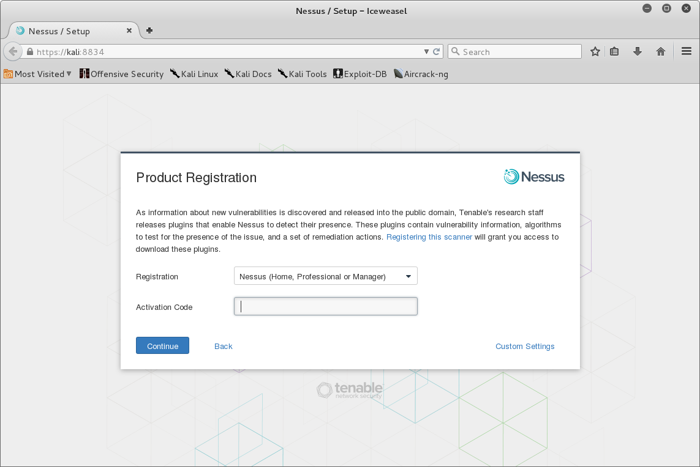Open the Offensive Security bookmark
The image size is (700, 467).
(121, 74)
